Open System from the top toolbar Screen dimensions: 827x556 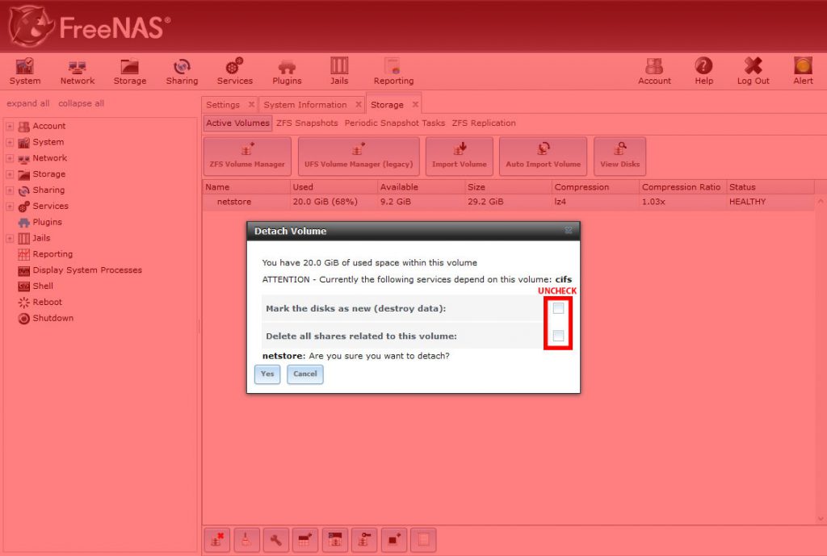click(x=25, y=71)
